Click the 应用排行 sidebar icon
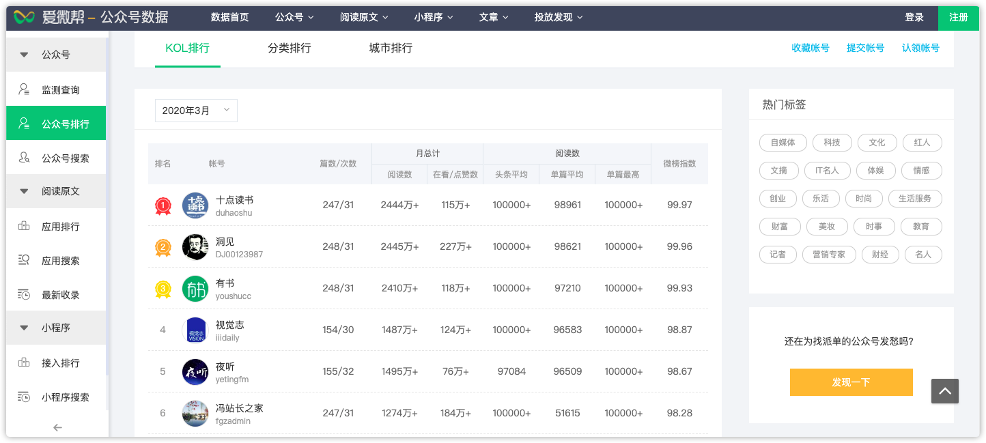Screen dimensions: 986x443 pos(24,226)
